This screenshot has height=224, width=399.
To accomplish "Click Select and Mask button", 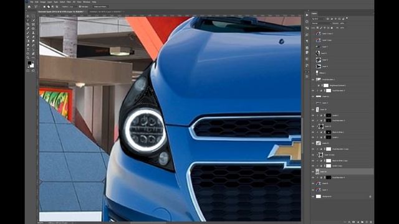I will [101, 7].
